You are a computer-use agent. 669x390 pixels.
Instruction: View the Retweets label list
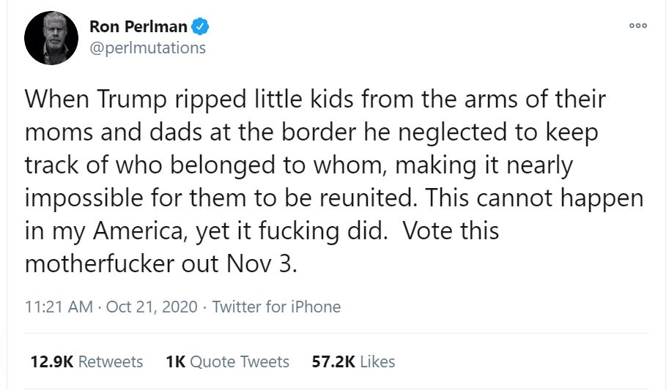pos(110,361)
